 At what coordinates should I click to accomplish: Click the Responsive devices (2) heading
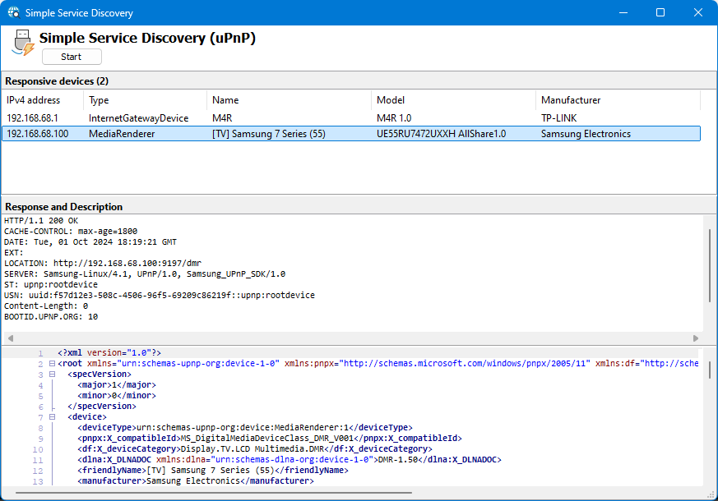(57, 81)
